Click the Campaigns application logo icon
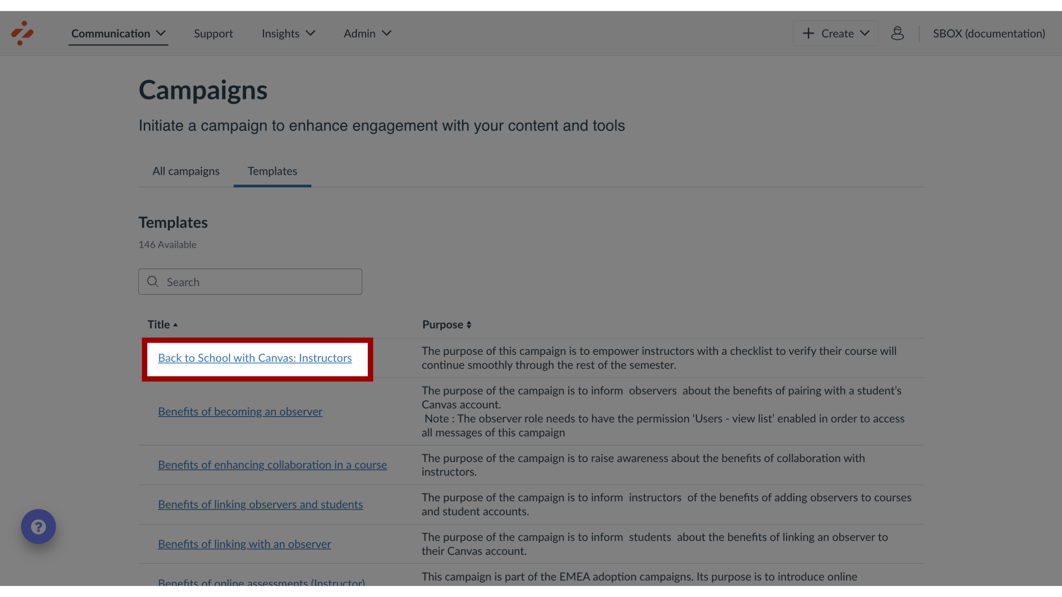 point(22,33)
